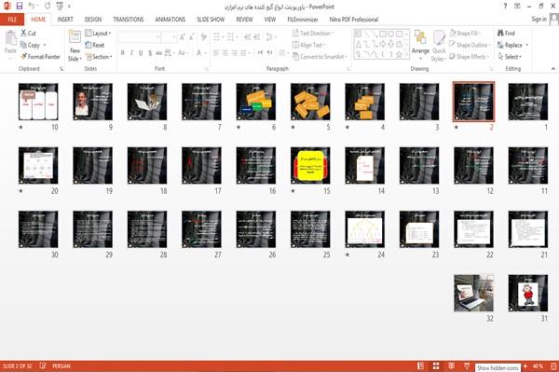This screenshot has width=559, height=372.
Task: Toggle text Shadow formatting
Action: (150, 53)
